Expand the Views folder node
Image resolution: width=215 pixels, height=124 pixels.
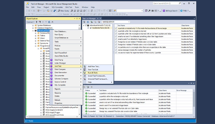(35, 38)
